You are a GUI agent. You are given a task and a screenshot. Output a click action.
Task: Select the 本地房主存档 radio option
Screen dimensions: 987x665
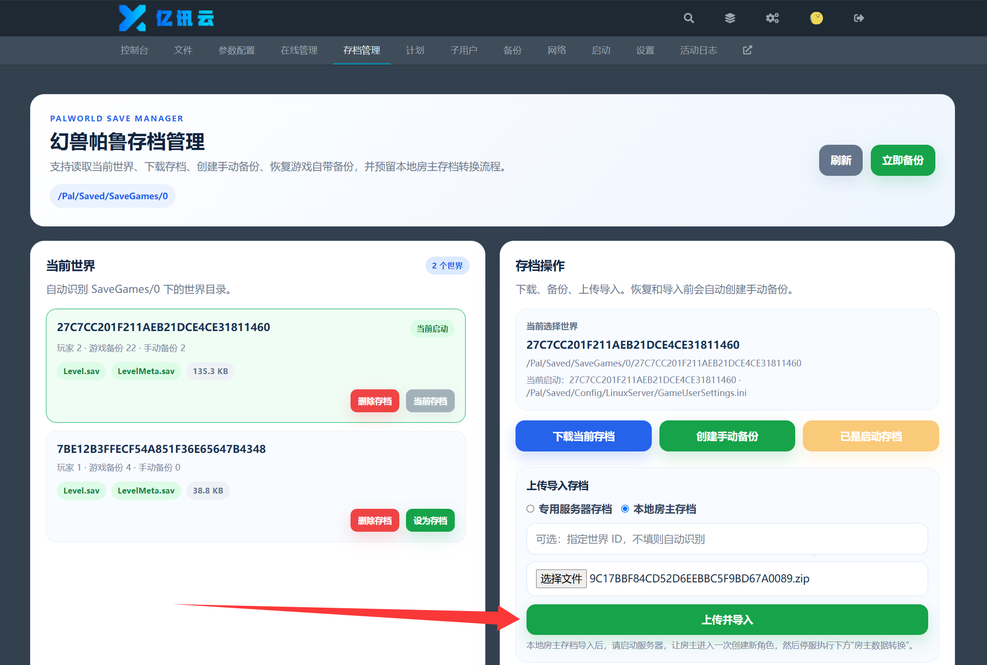tap(625, 509)
